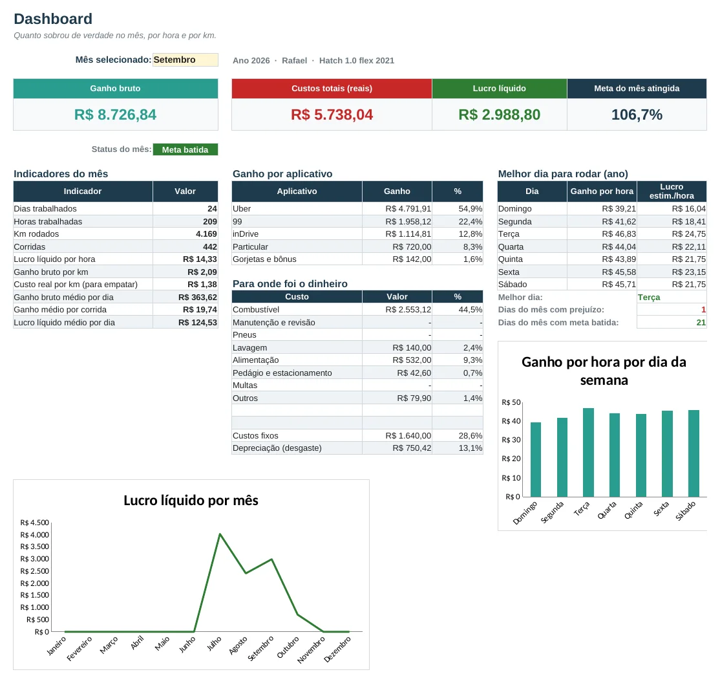Select Pedágio e estacionamento value R$ 42,60
720x683 pixels.
pos(397,373)
